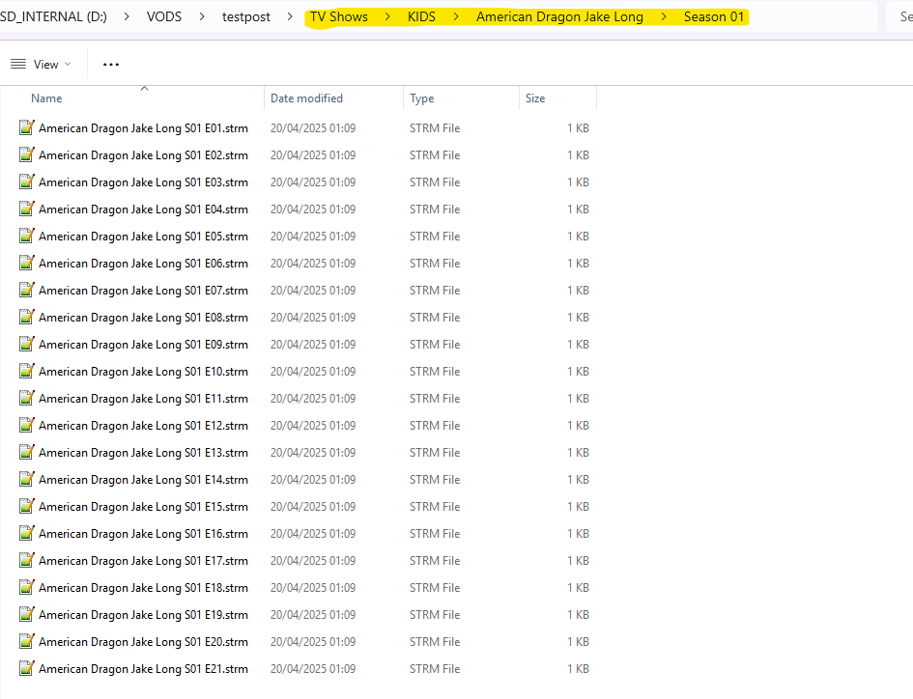Screen dimensions: 913x699
Task: Select file name American Dragon Jake Long S01 E05.strm
Action: 143,237
